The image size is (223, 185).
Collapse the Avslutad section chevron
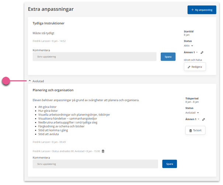point(29,81)
